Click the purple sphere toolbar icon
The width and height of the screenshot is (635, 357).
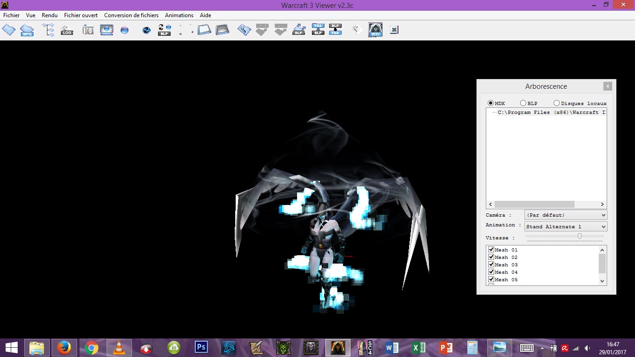pyautogui.click(x=125, y=30)
